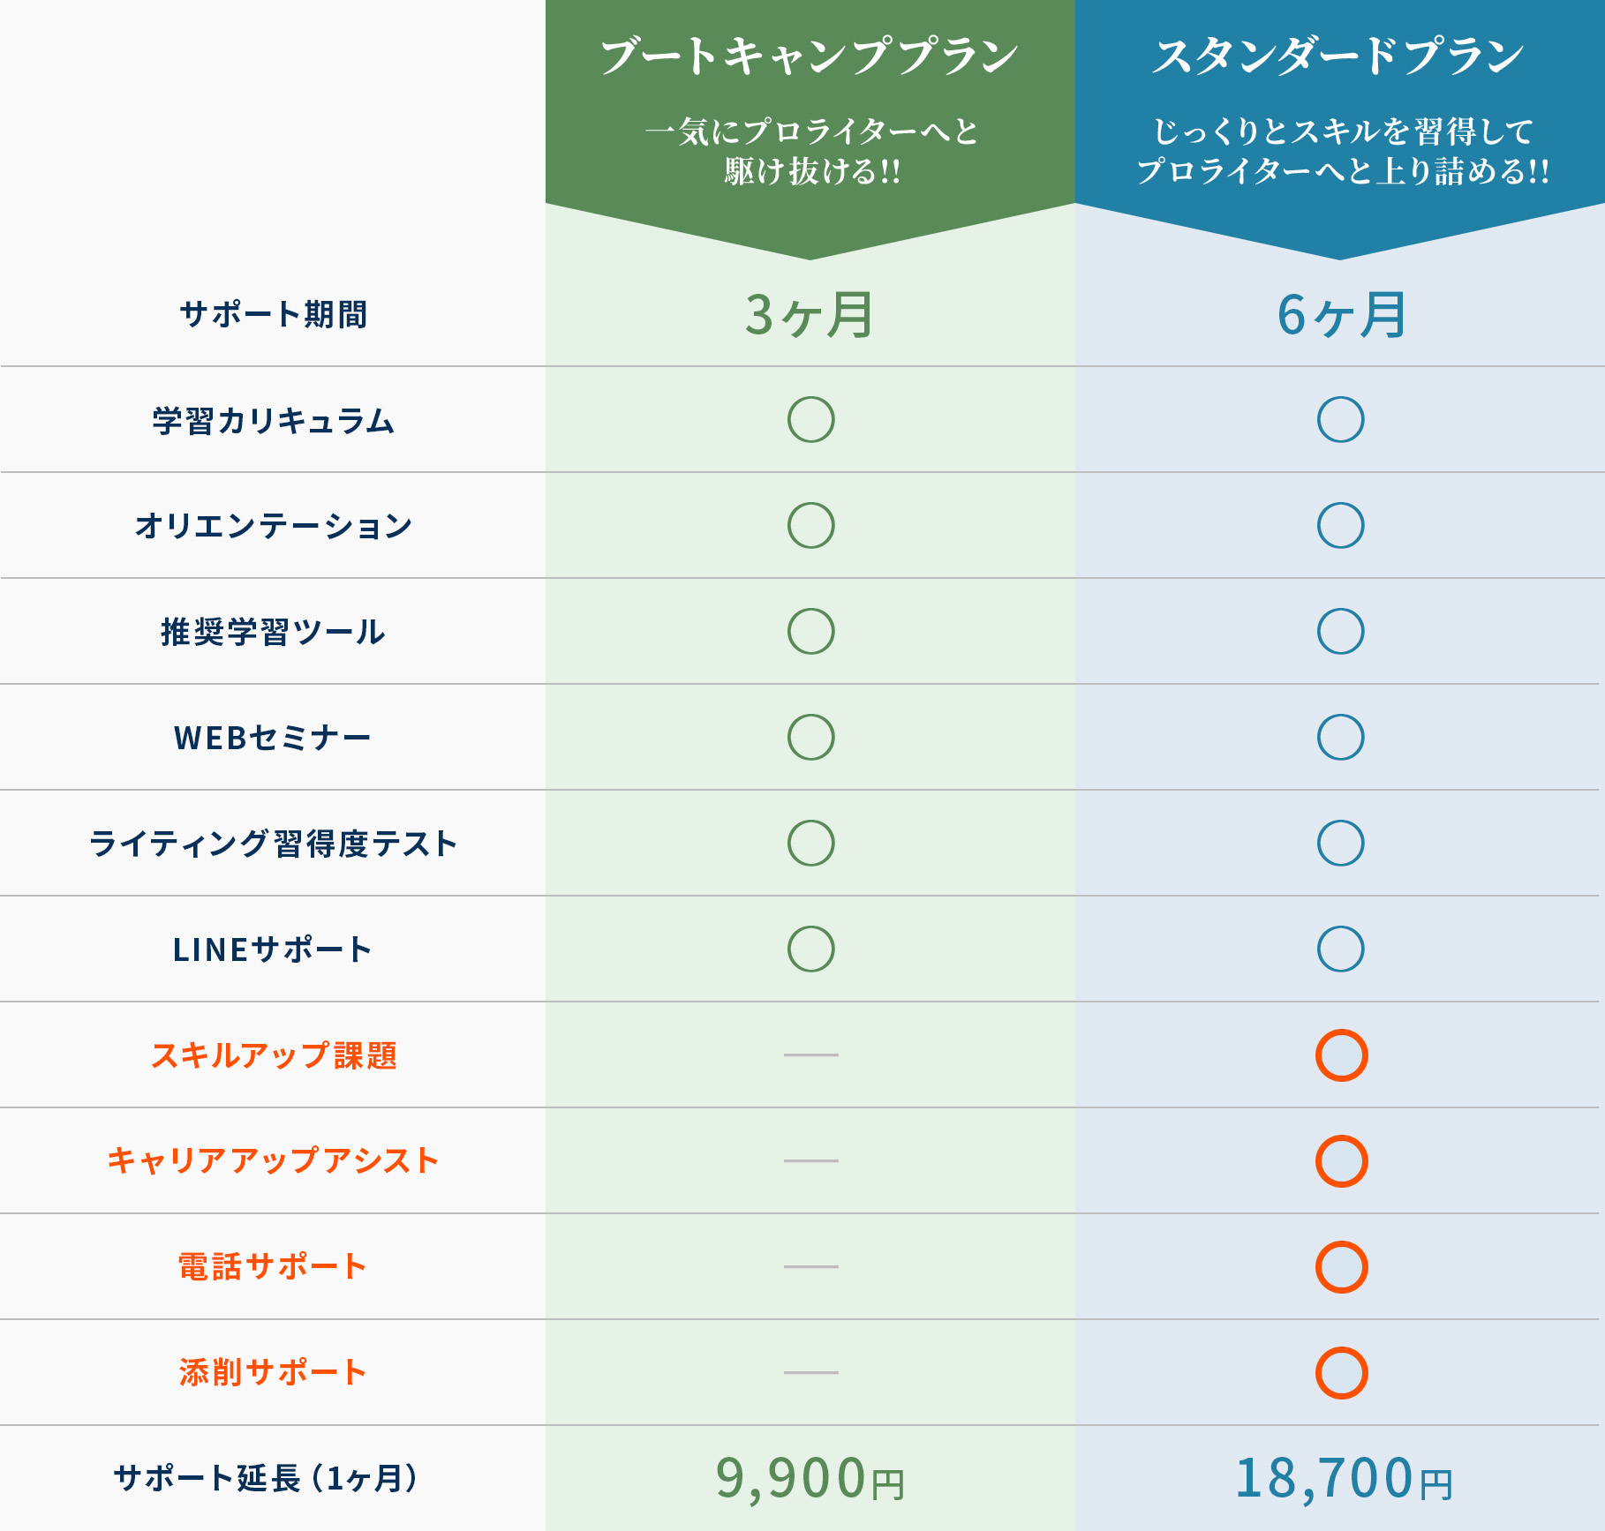Click orange circle for 電話サポート
The image size is (1605, 1531).
pyautogui.click(x=1341, y=1267)
